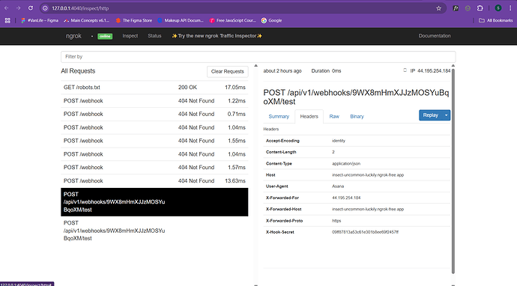Click the Replay button
The width and height of the screenshot is (517, 286).
point(431,115)
